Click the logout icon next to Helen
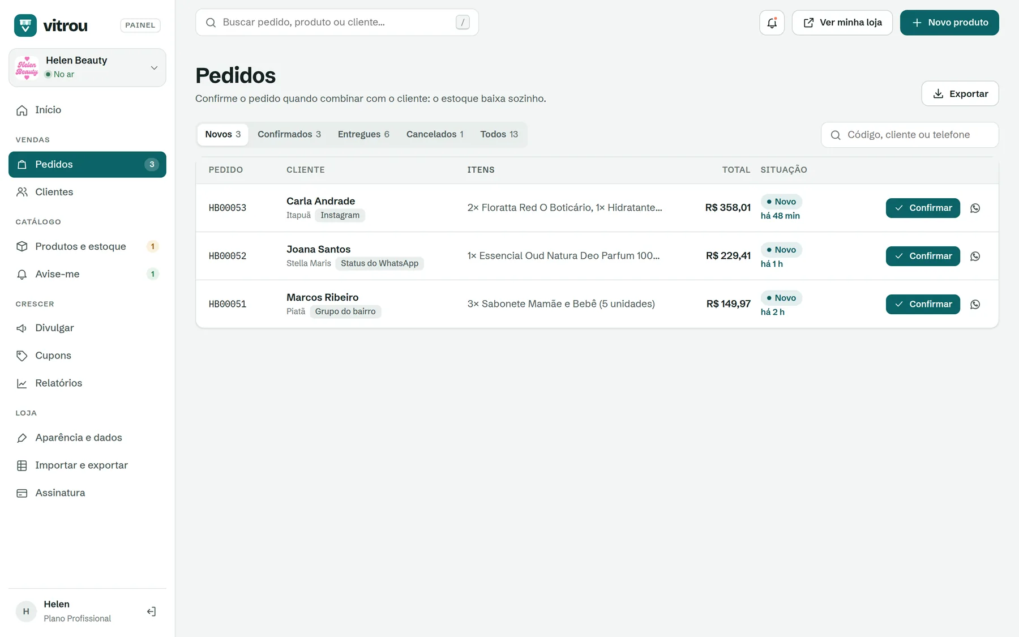1019x637 pixels. (151, 612)
